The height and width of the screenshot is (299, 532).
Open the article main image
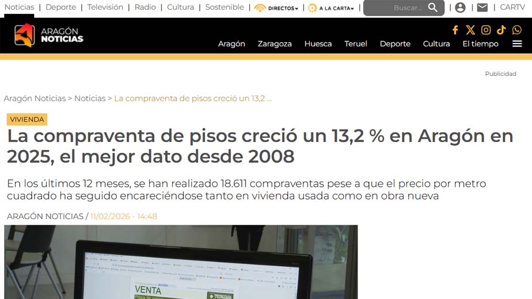point(181,262)
